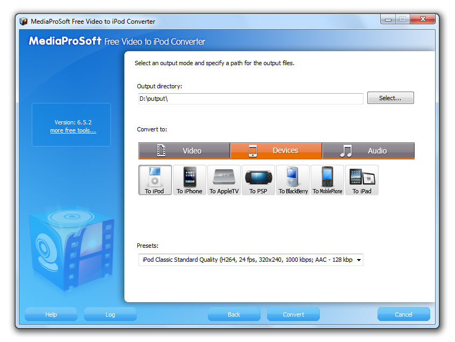The width and height of the screenshot is (455, 342).
Task: Select the To iPad device icon
Action: pos(362,180)
